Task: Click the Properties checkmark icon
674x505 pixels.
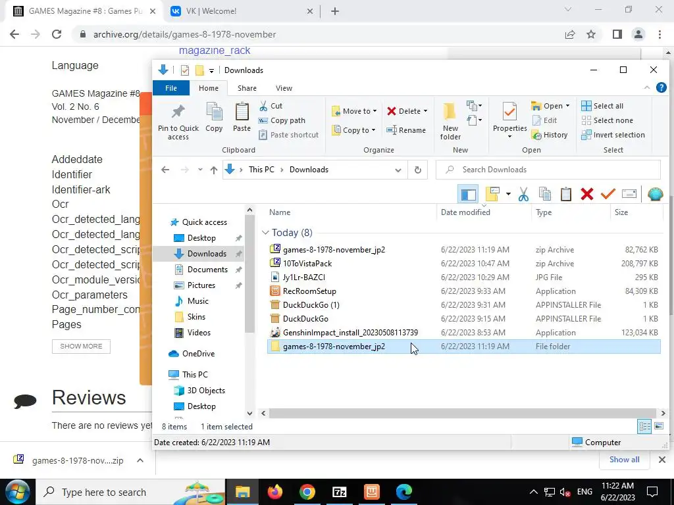Action: point(509,112)
